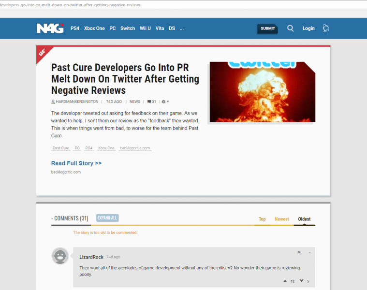Expand more platforms with the ellipsis
The width and height of the screenshot is (367, 290).
coord(182,29)
